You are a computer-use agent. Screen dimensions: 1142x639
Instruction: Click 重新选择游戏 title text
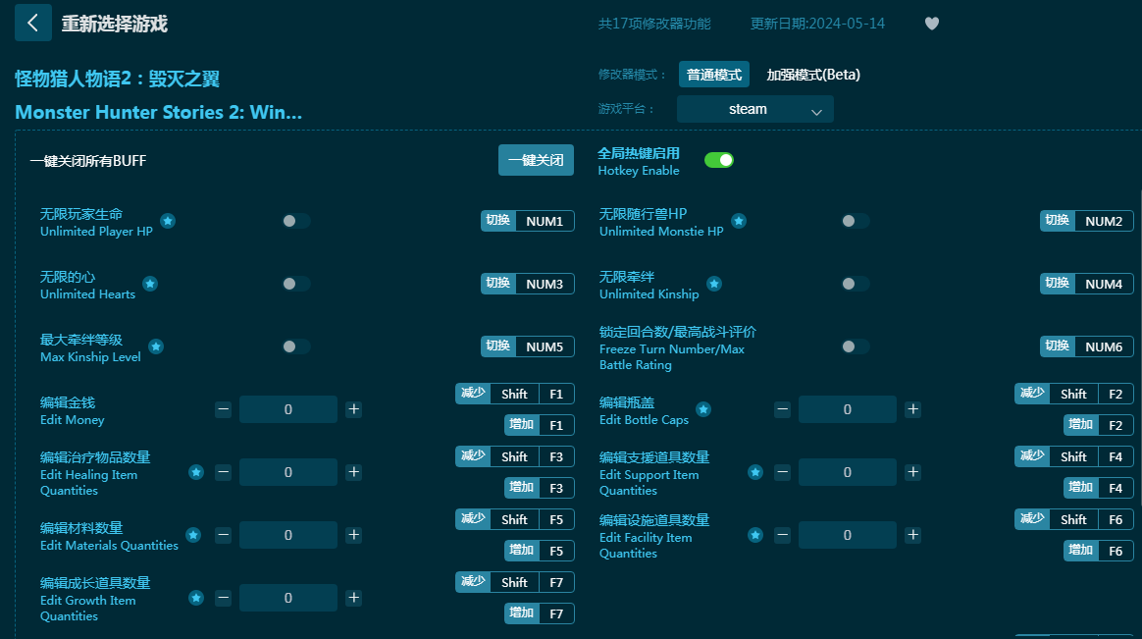115,24
